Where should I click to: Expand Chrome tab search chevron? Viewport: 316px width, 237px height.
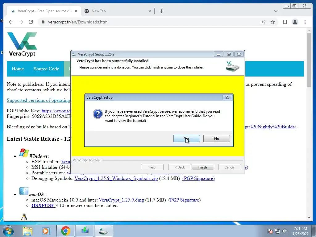(276, 11)
